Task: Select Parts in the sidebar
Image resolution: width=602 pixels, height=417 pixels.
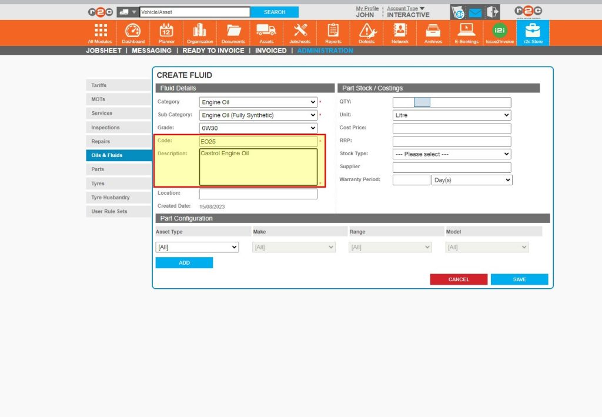Action: pos(119,169)
